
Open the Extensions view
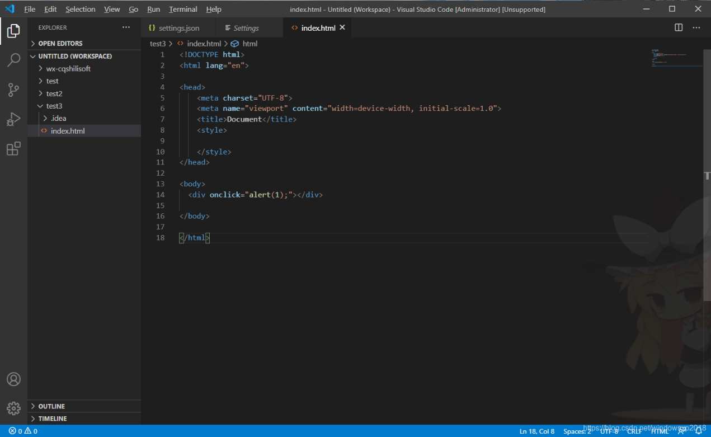(13, 149)
